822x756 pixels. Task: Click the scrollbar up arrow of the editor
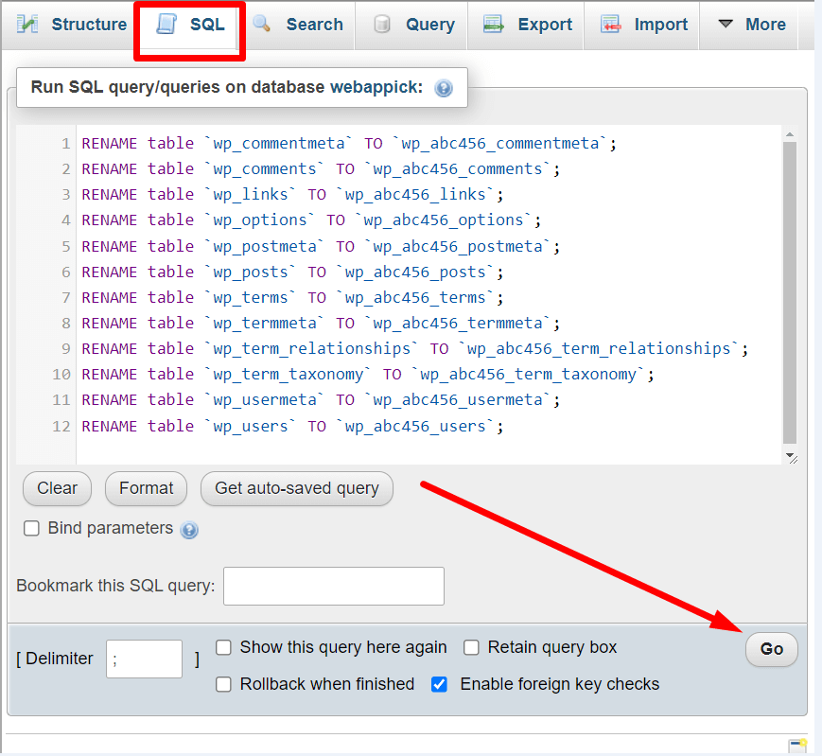790,134
